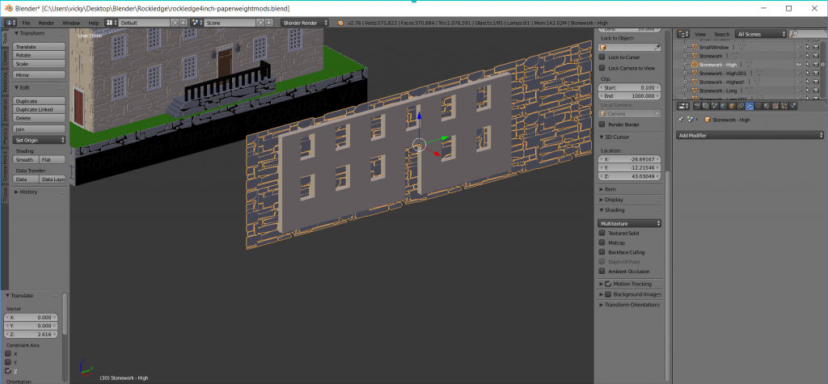Open the Object properties cube tab

pyautogui.click(x=732, y=106)
